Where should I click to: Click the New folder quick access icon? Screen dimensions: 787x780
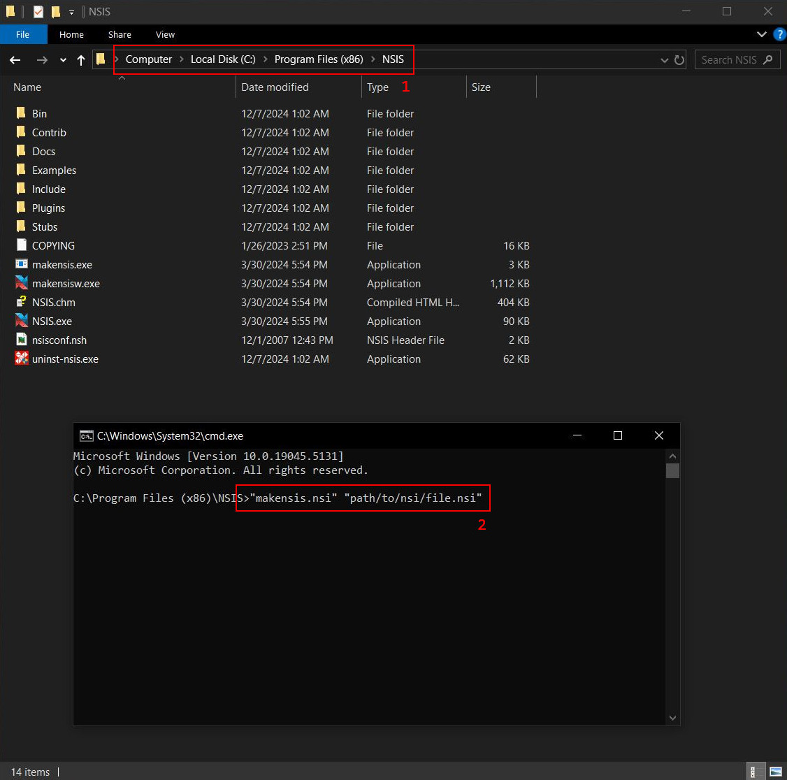click(x=56, y=11)
